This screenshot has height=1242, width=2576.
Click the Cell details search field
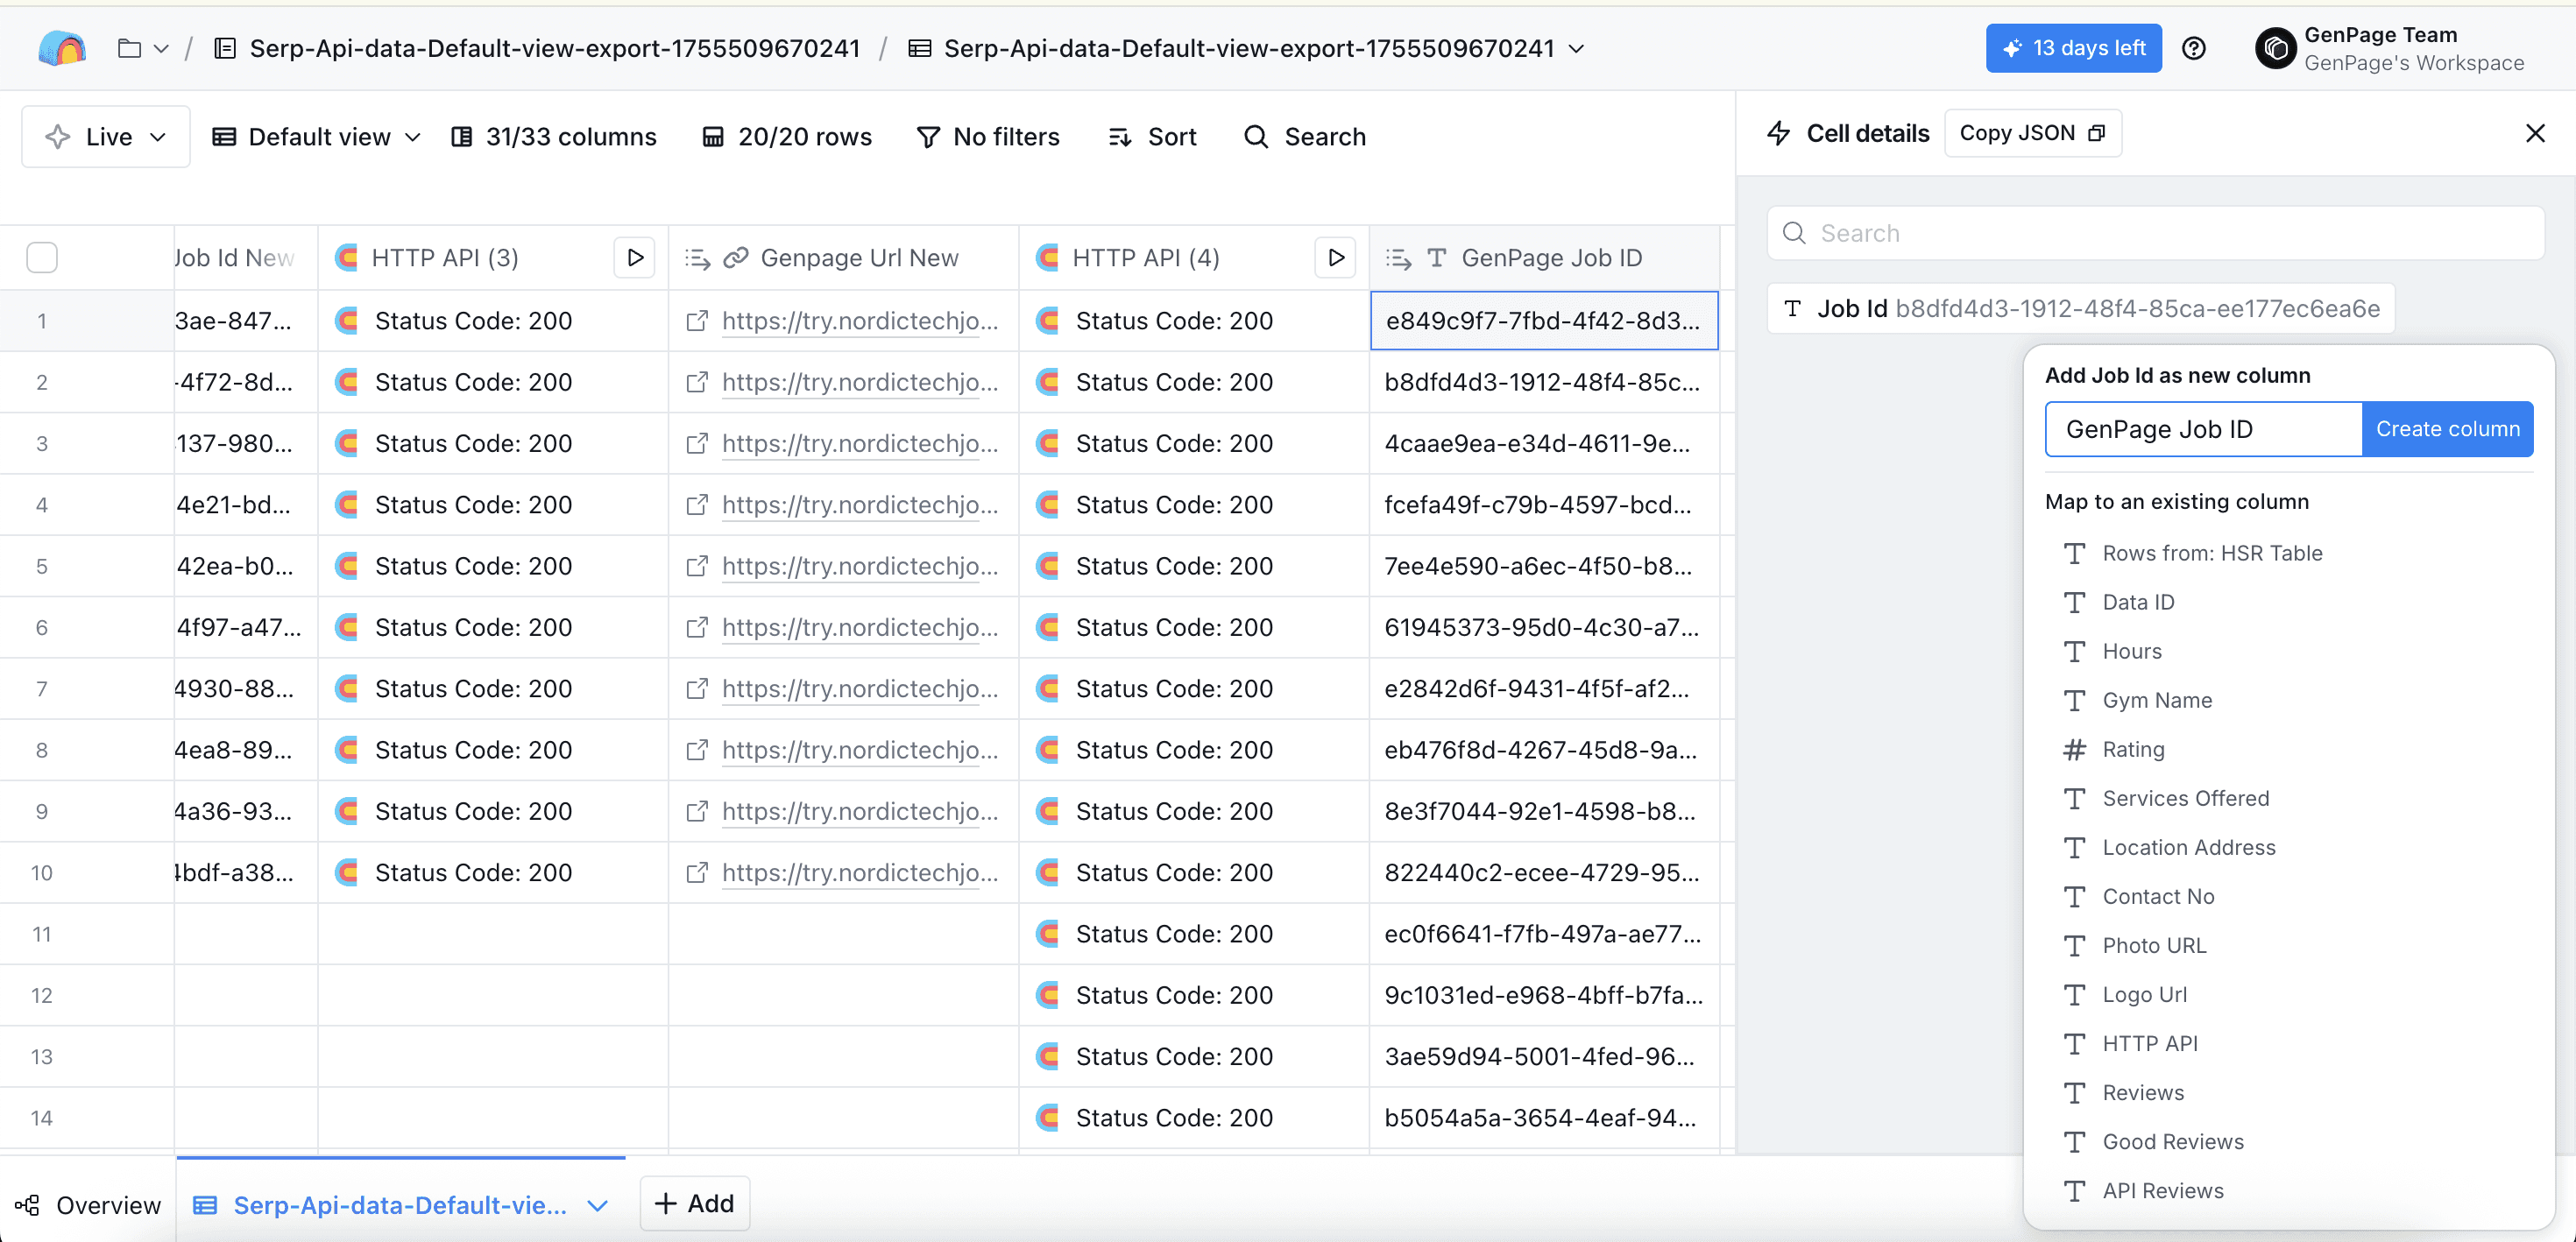pos(2155,233)
